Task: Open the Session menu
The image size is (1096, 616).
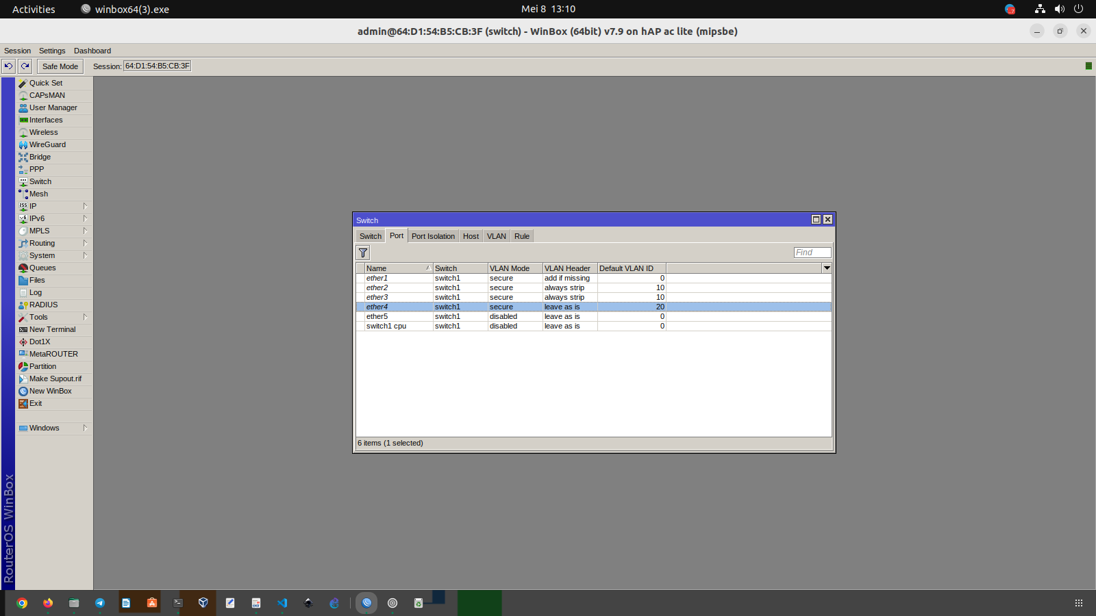Action: (x=17, y=51)
